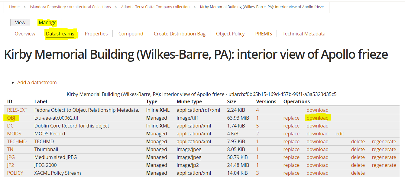The image size is (405, 182).
Task: Open Atlantic Terra Cotta Company collection breadcrumb
Action: (155, 7)
